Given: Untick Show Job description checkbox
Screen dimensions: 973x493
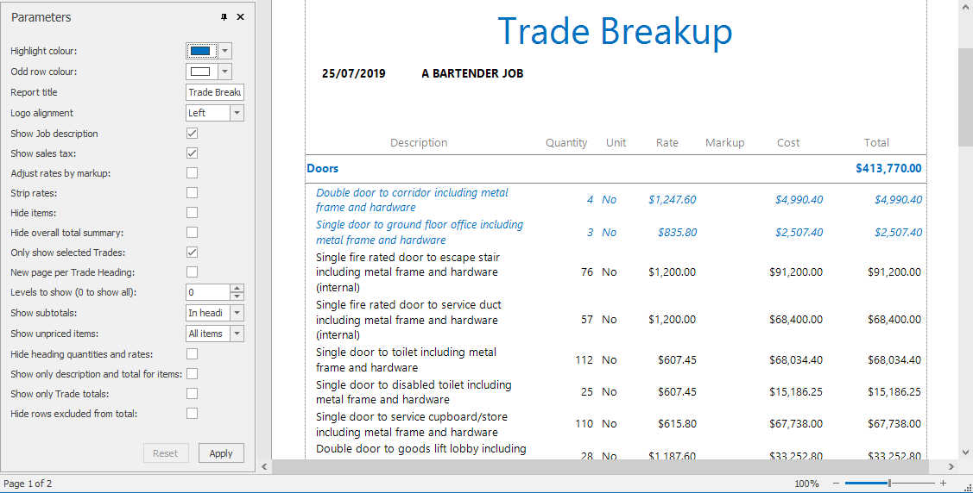Looking at the screenshot, I should pos(192,134).
